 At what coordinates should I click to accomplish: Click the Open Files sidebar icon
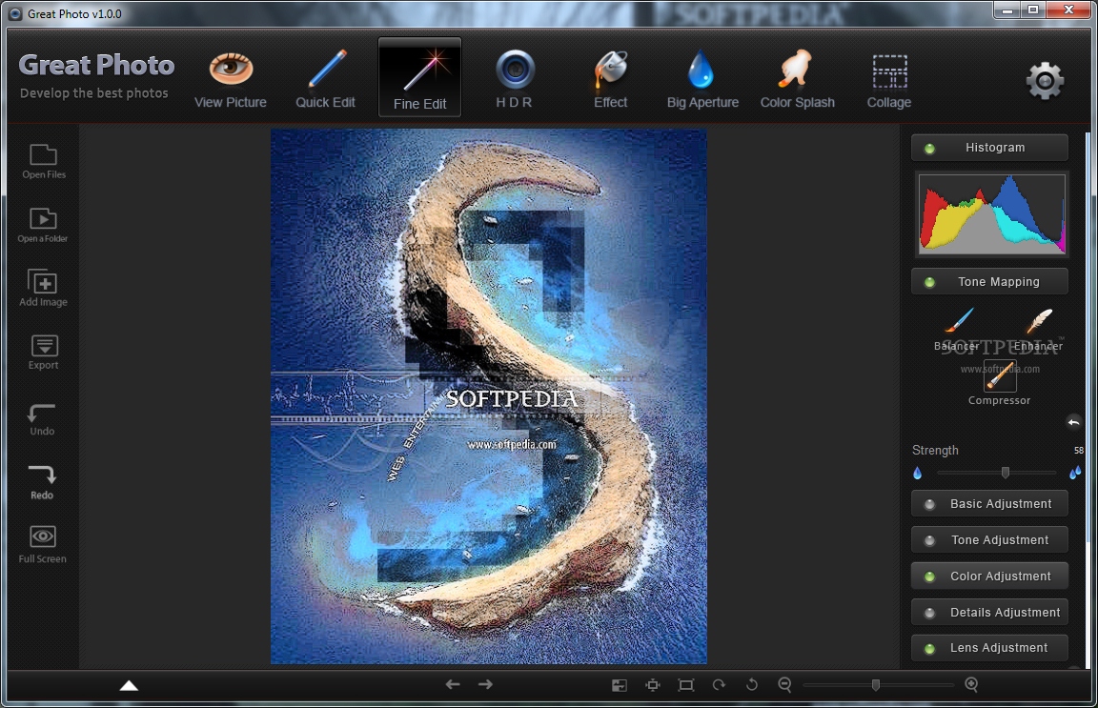44,162
